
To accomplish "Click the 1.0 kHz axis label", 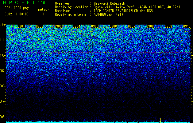I will [2, 55].
